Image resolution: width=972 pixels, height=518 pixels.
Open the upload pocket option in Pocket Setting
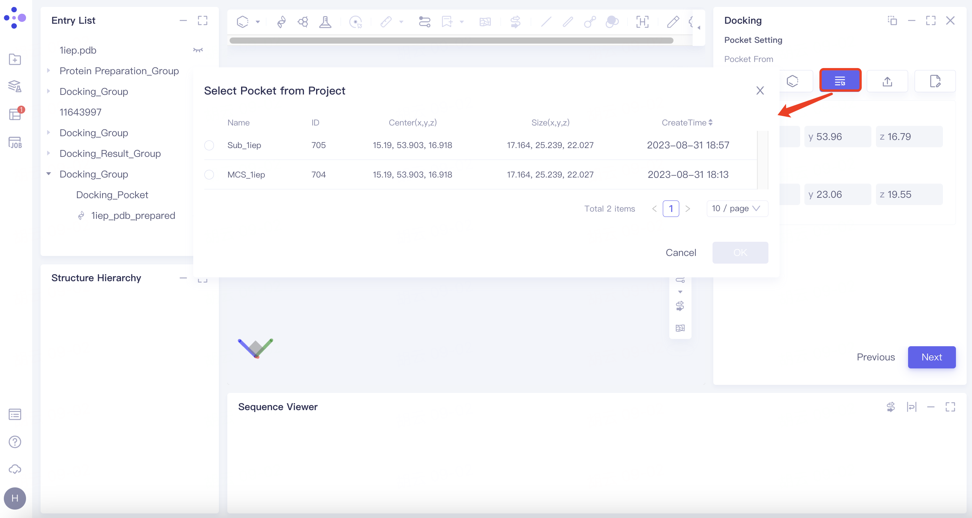[x=887, y=81]
